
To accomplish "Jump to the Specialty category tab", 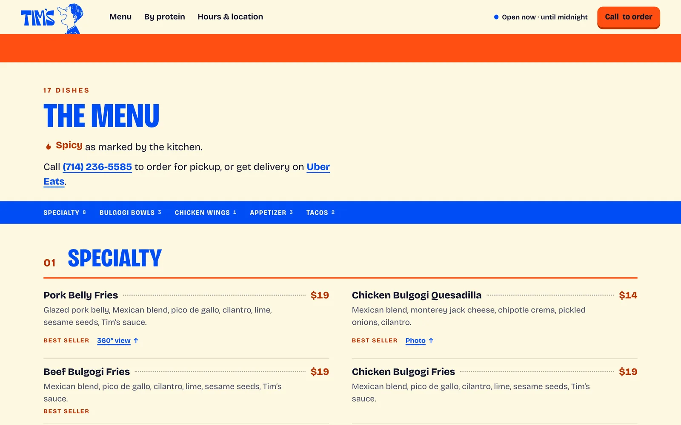I will point(65,212).
